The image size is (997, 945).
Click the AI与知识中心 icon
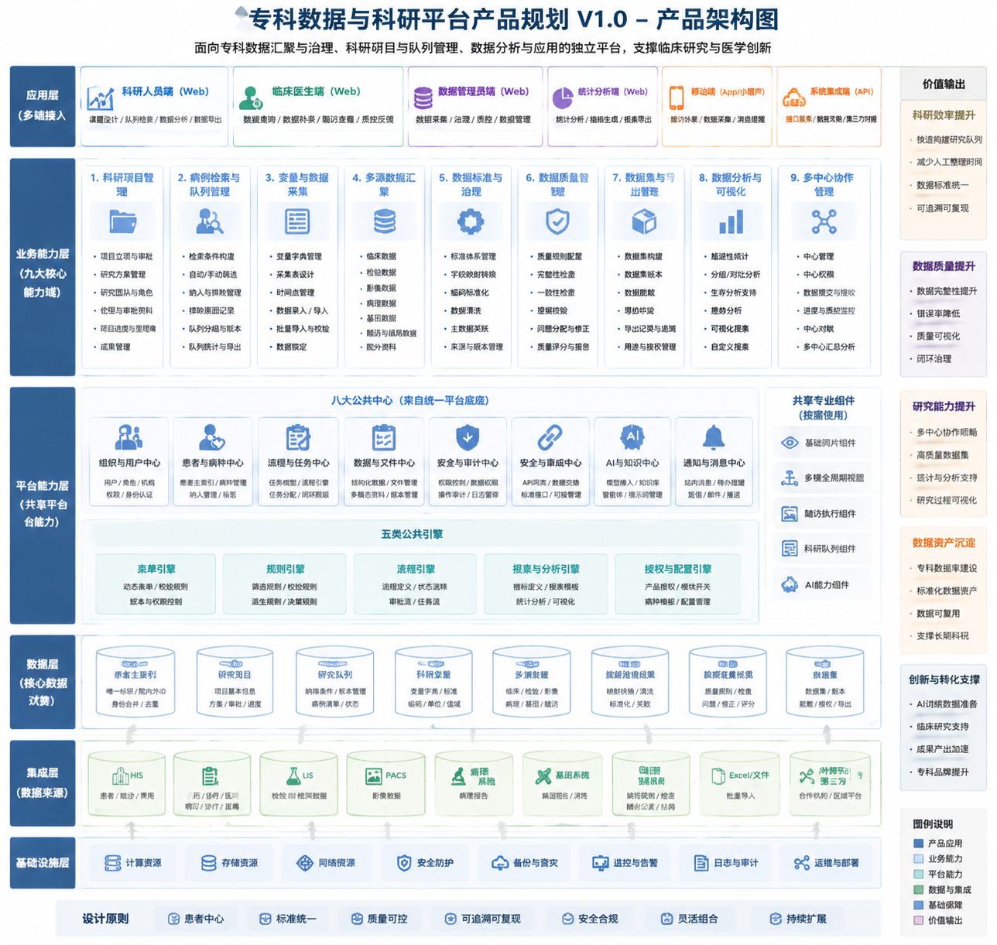pyautogui.click(x=632, y=437)
